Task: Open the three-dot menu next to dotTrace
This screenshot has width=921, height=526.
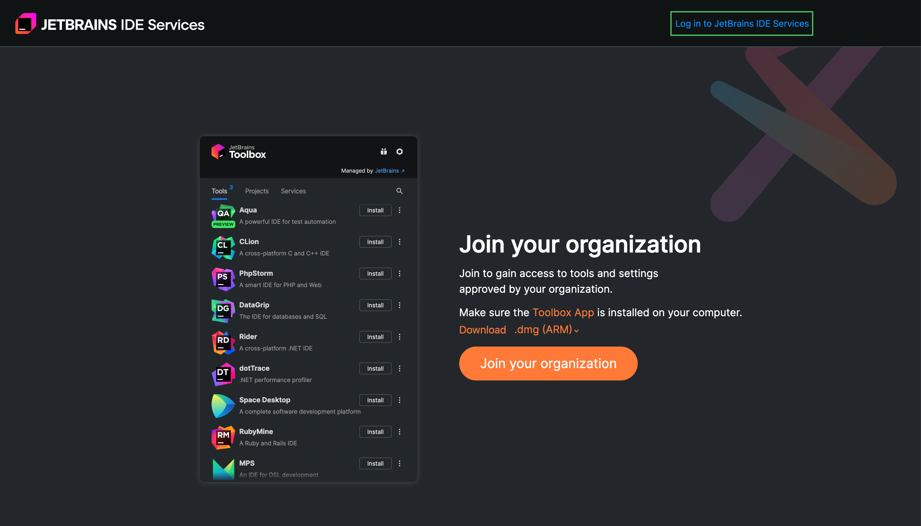Action: [x=399, y=368]
